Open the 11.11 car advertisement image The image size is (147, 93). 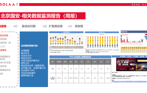[132, 64]
